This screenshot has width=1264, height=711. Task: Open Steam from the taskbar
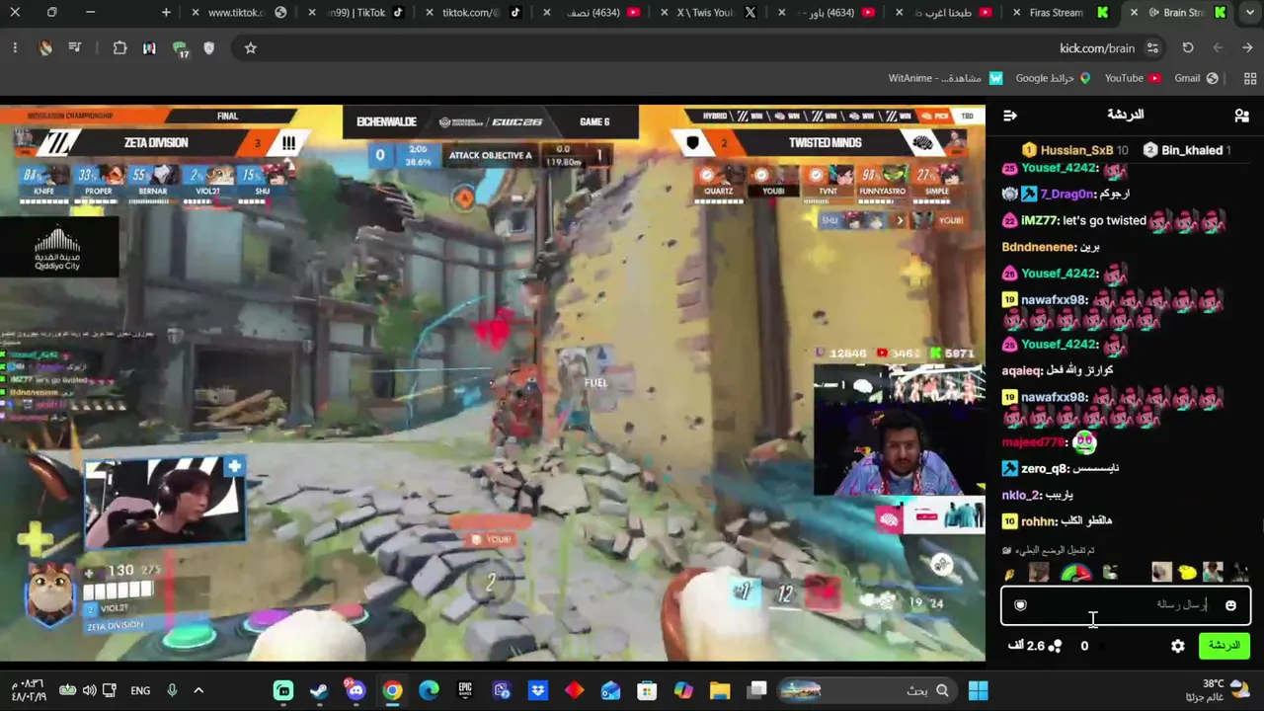click(x=319, y=690)
